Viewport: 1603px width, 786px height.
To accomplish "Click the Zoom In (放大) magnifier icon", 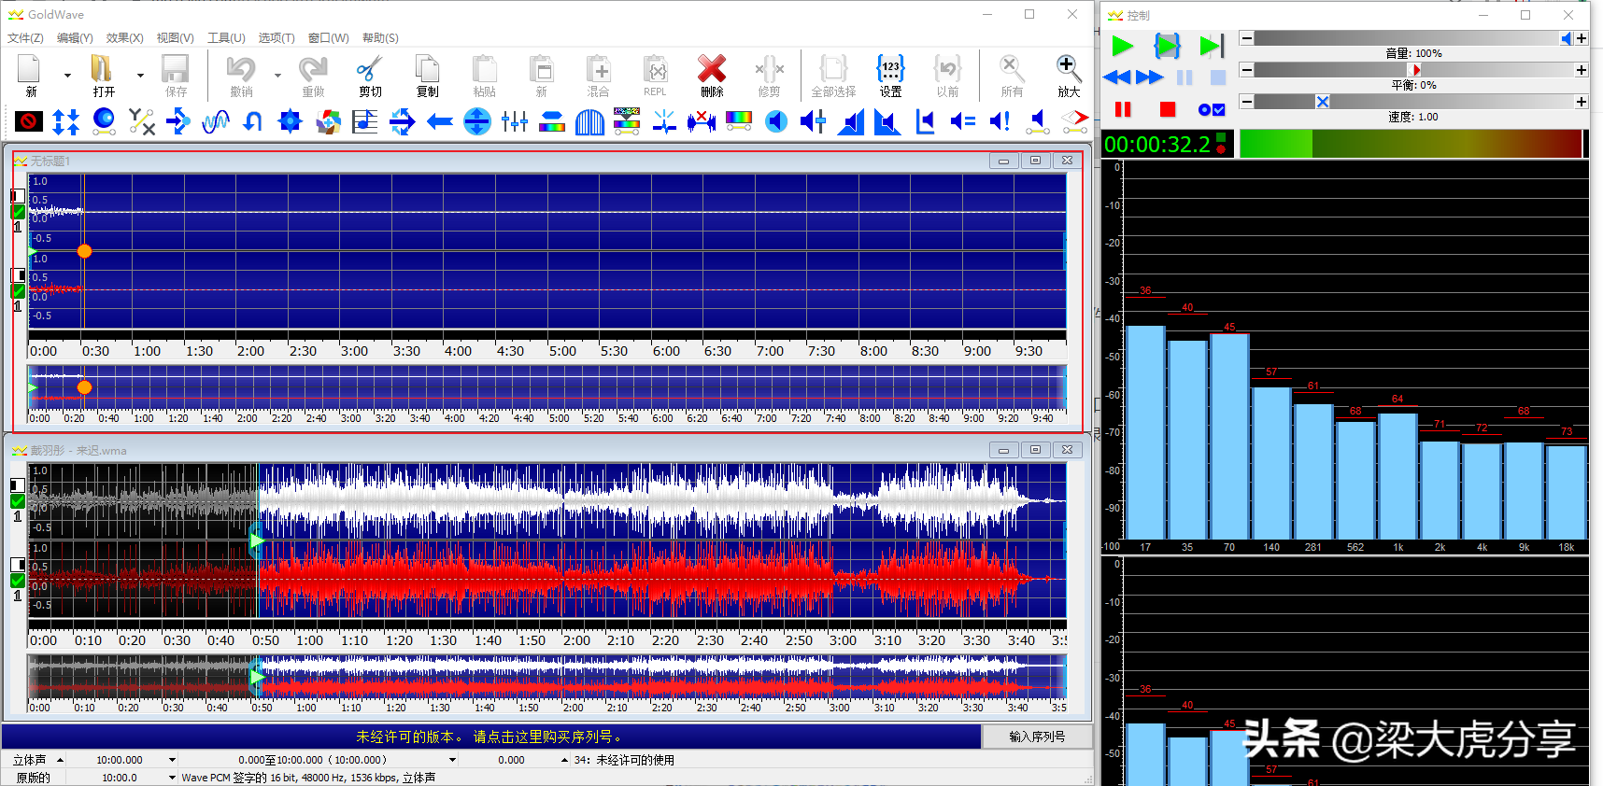I will click(1069, 70).
